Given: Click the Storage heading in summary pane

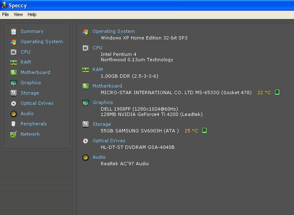Looking at the screenshot, I should 102,124.
